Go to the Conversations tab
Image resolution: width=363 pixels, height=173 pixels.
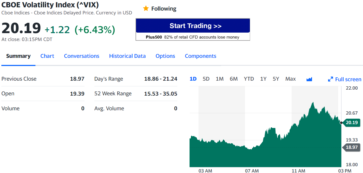pos(82,56)
